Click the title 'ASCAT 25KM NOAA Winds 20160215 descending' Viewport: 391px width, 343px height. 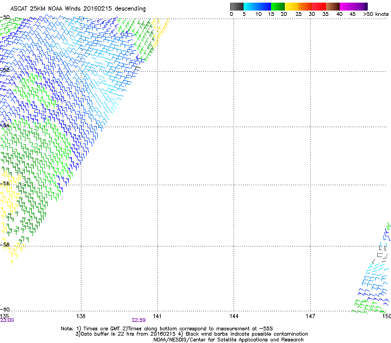[78, 9]
